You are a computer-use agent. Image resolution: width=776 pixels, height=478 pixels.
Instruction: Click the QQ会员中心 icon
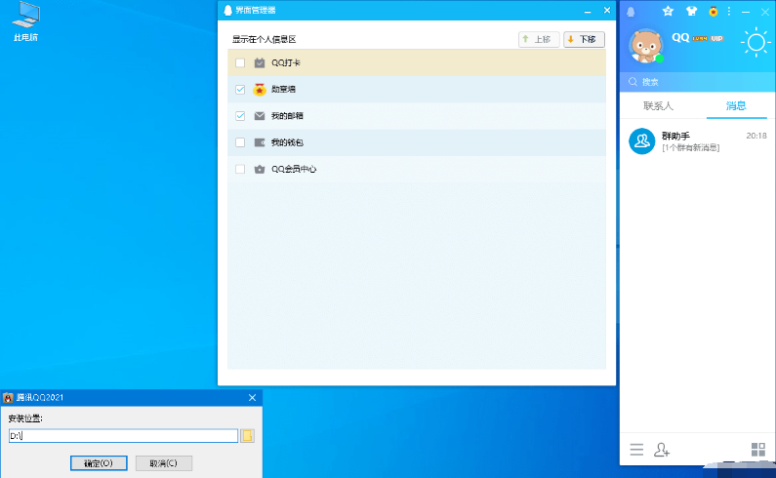point(260,169)
